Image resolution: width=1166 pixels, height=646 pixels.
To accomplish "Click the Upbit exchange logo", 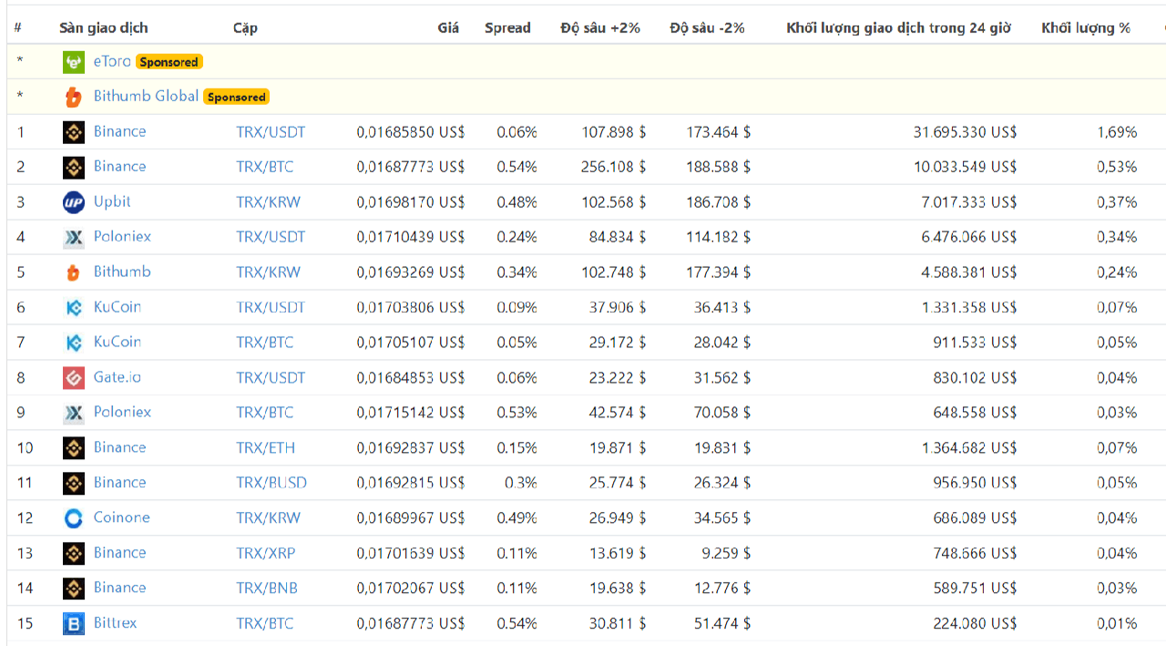I will pyautogui.click(x=74, y=201).
